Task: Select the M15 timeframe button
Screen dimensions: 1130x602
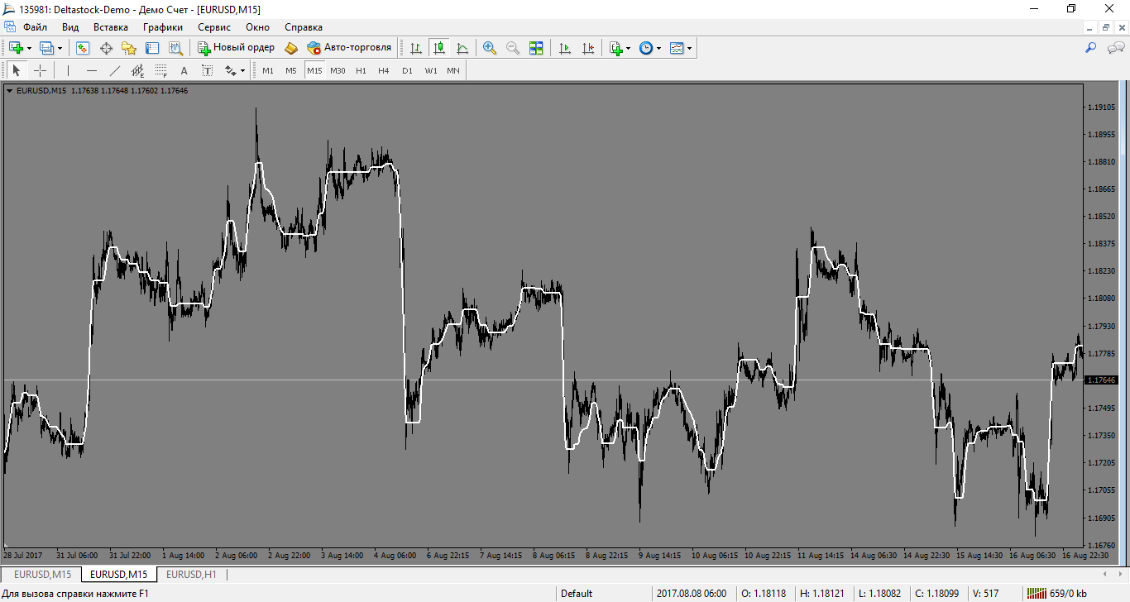Action: click(x=314, y=70)
